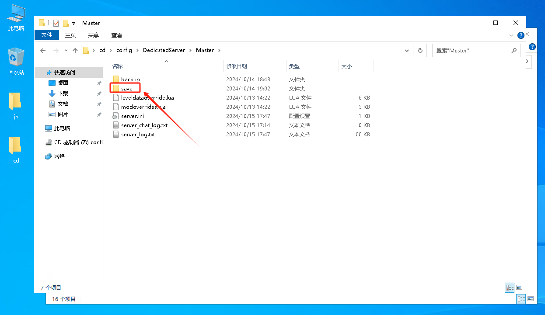Open recent locations dropdown arrow

tap(66, 51)
